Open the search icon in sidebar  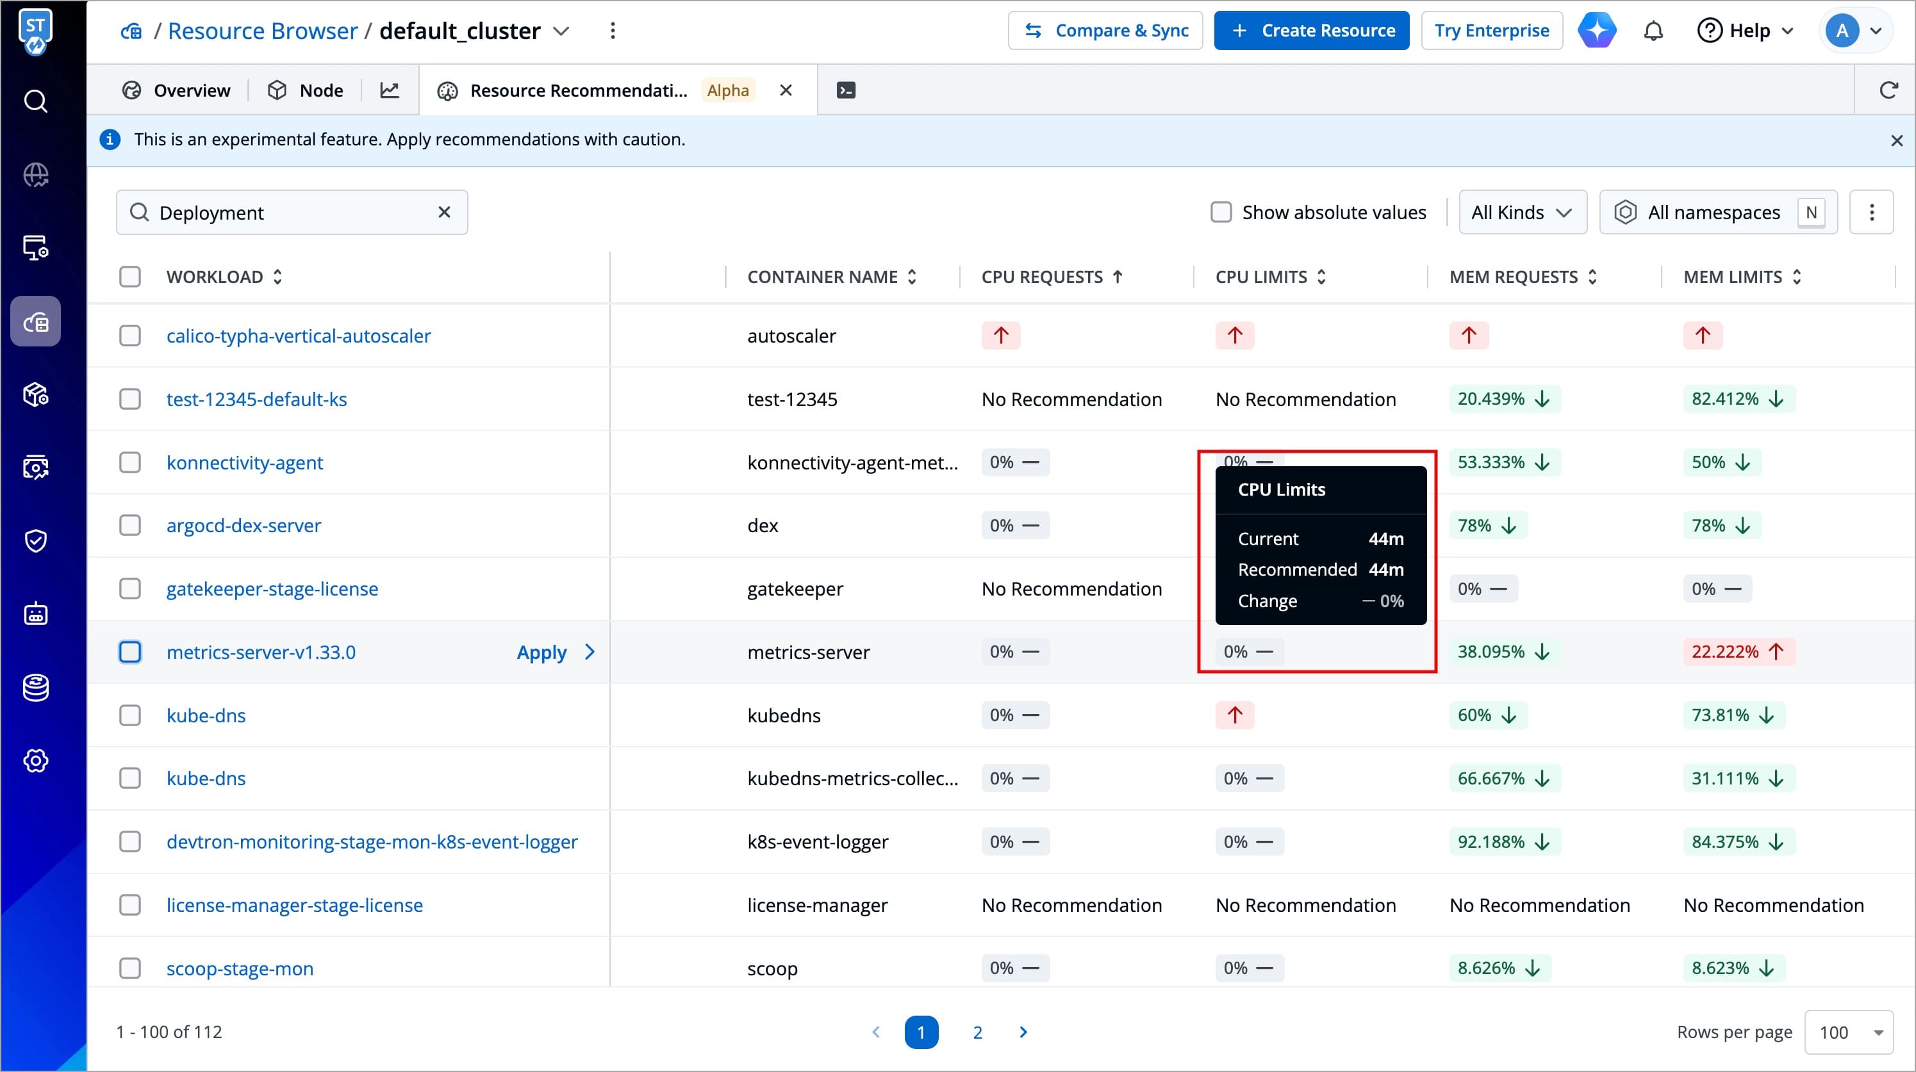35,101
